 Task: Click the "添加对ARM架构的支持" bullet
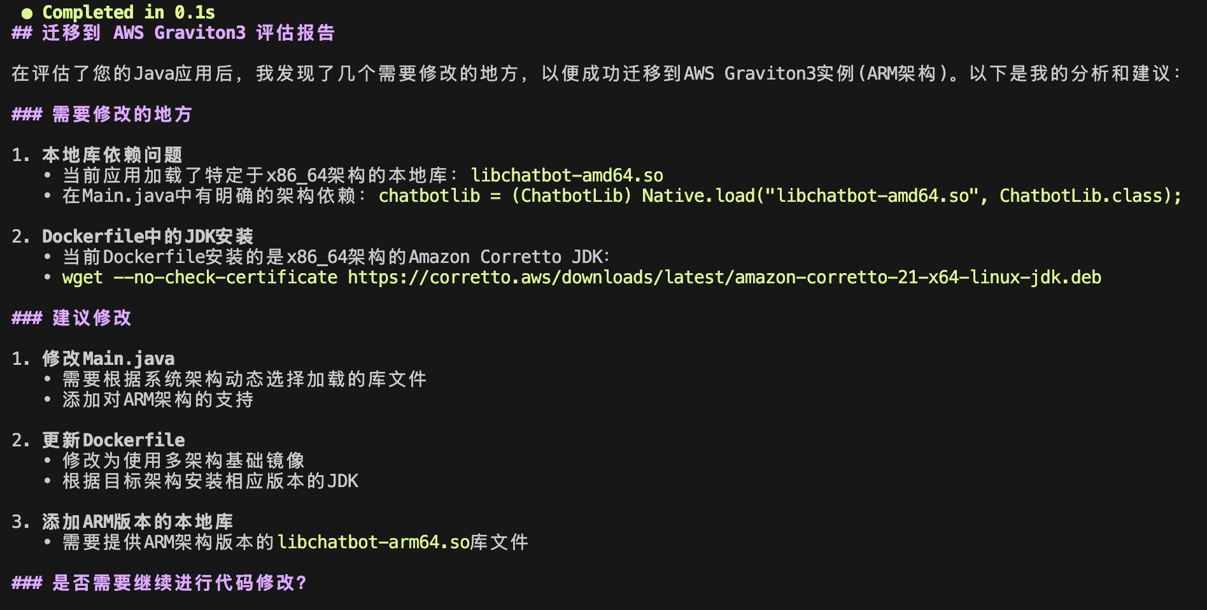[x=158, y=400]
